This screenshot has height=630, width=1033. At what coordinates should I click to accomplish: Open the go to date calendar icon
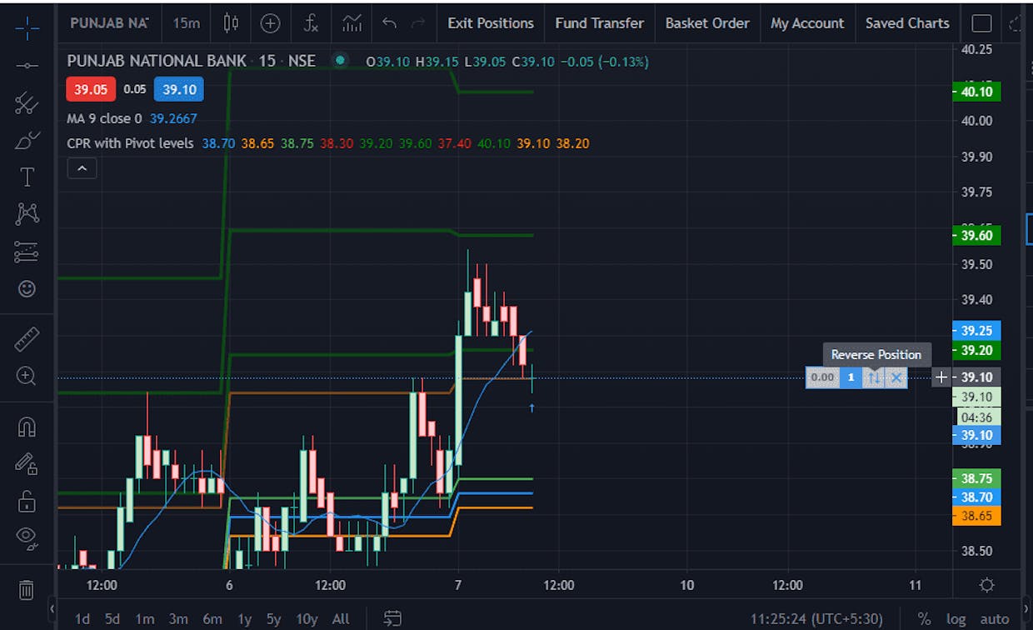pyautogui.click(x=392, y=618)
